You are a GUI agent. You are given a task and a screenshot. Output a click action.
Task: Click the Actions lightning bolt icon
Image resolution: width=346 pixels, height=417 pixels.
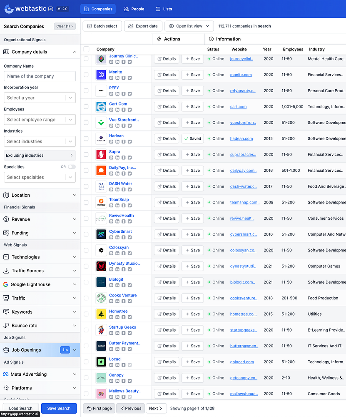click(159, 39)
